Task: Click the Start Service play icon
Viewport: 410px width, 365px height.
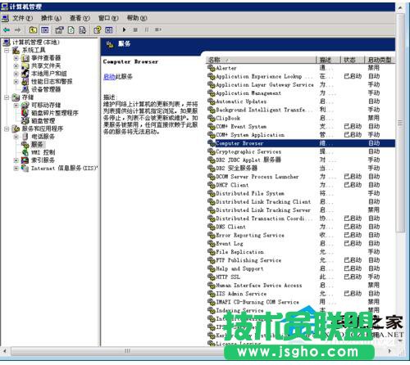Action: (124, 29)
